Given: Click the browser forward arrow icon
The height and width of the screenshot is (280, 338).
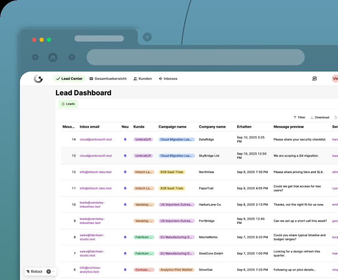Looking at the screenshot, I should pyautogui.click(x=72, y=57).
